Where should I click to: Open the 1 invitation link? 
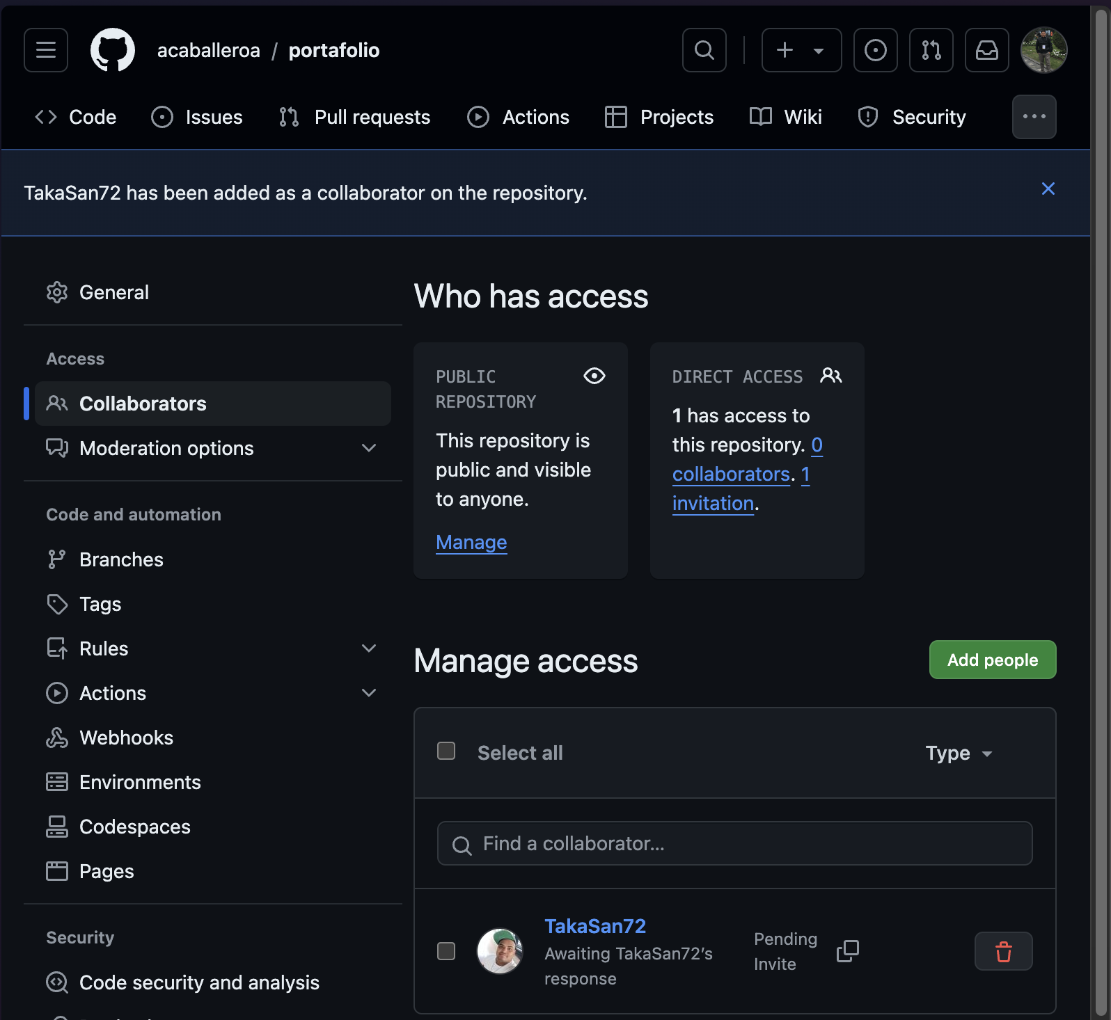tap(713, 503)
